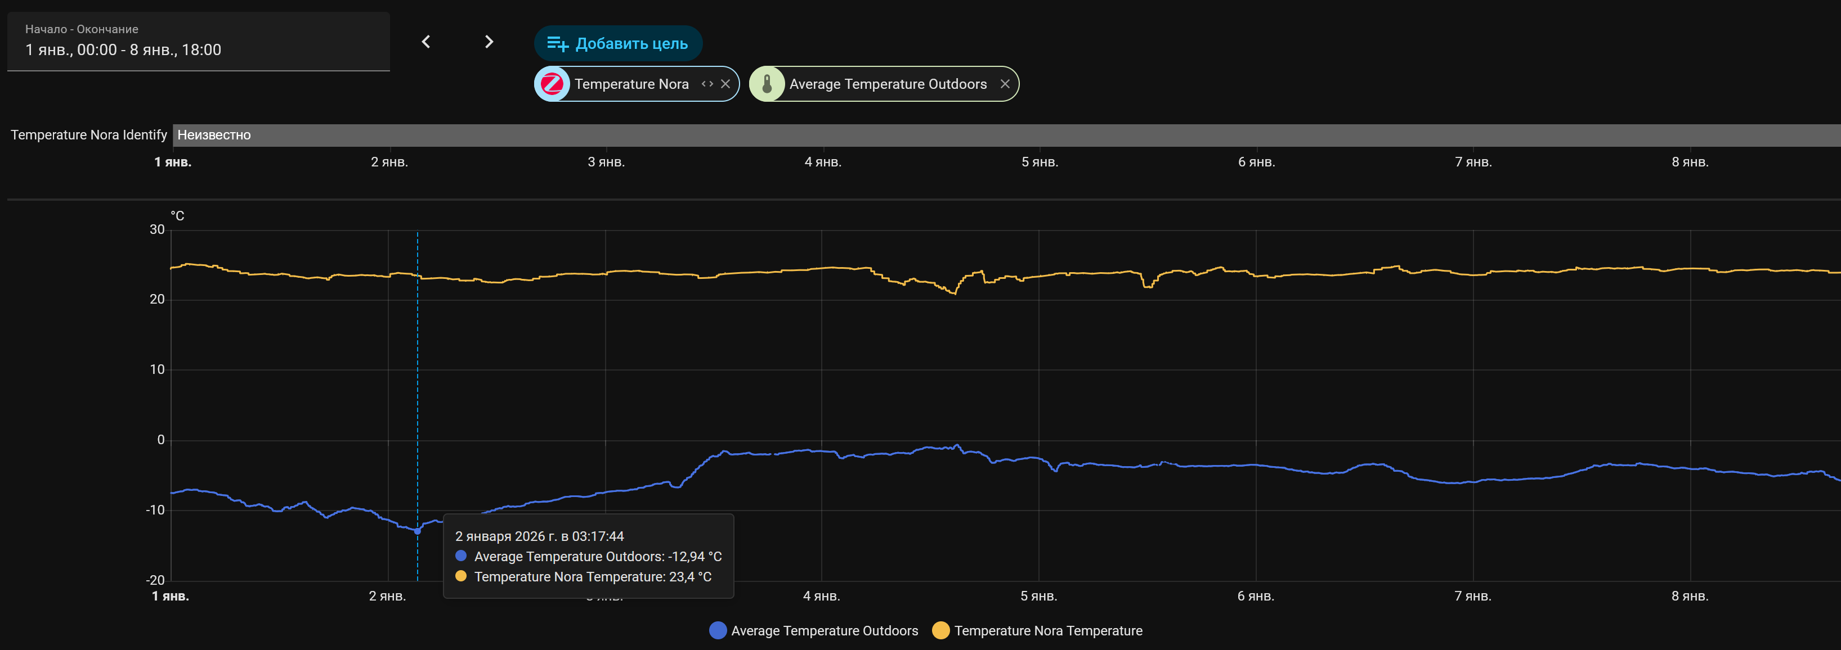Remove the Average Temperature Outdoors chip
Image resolution: width=1841 pixels, height=650 pixels.
coord(1005,84)
